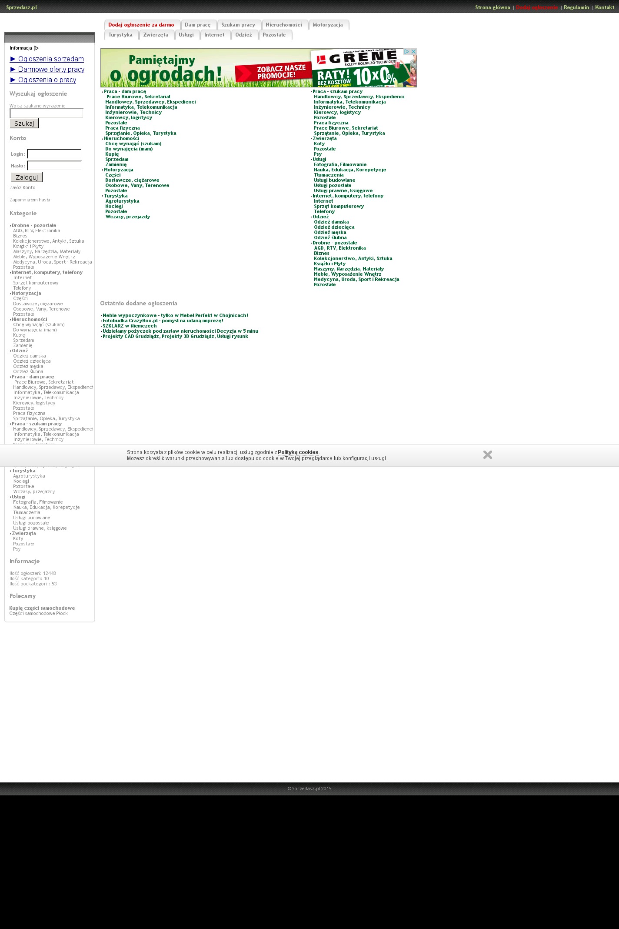619x929 pixels.
Task: Open green 'Sprzęt komputerowy' main listing link
Action: 339,207
